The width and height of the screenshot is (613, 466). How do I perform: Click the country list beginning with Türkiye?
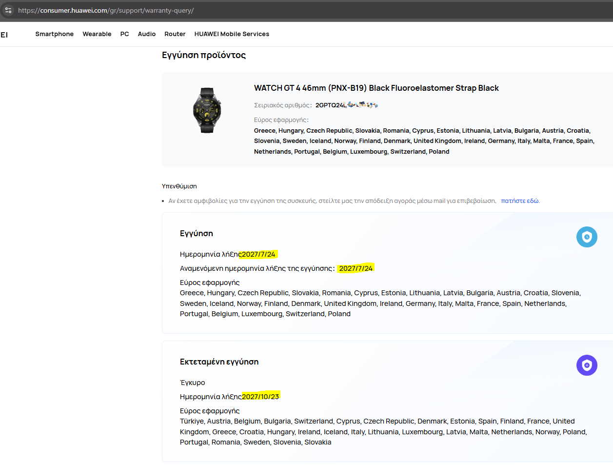[x=383, y=432]
